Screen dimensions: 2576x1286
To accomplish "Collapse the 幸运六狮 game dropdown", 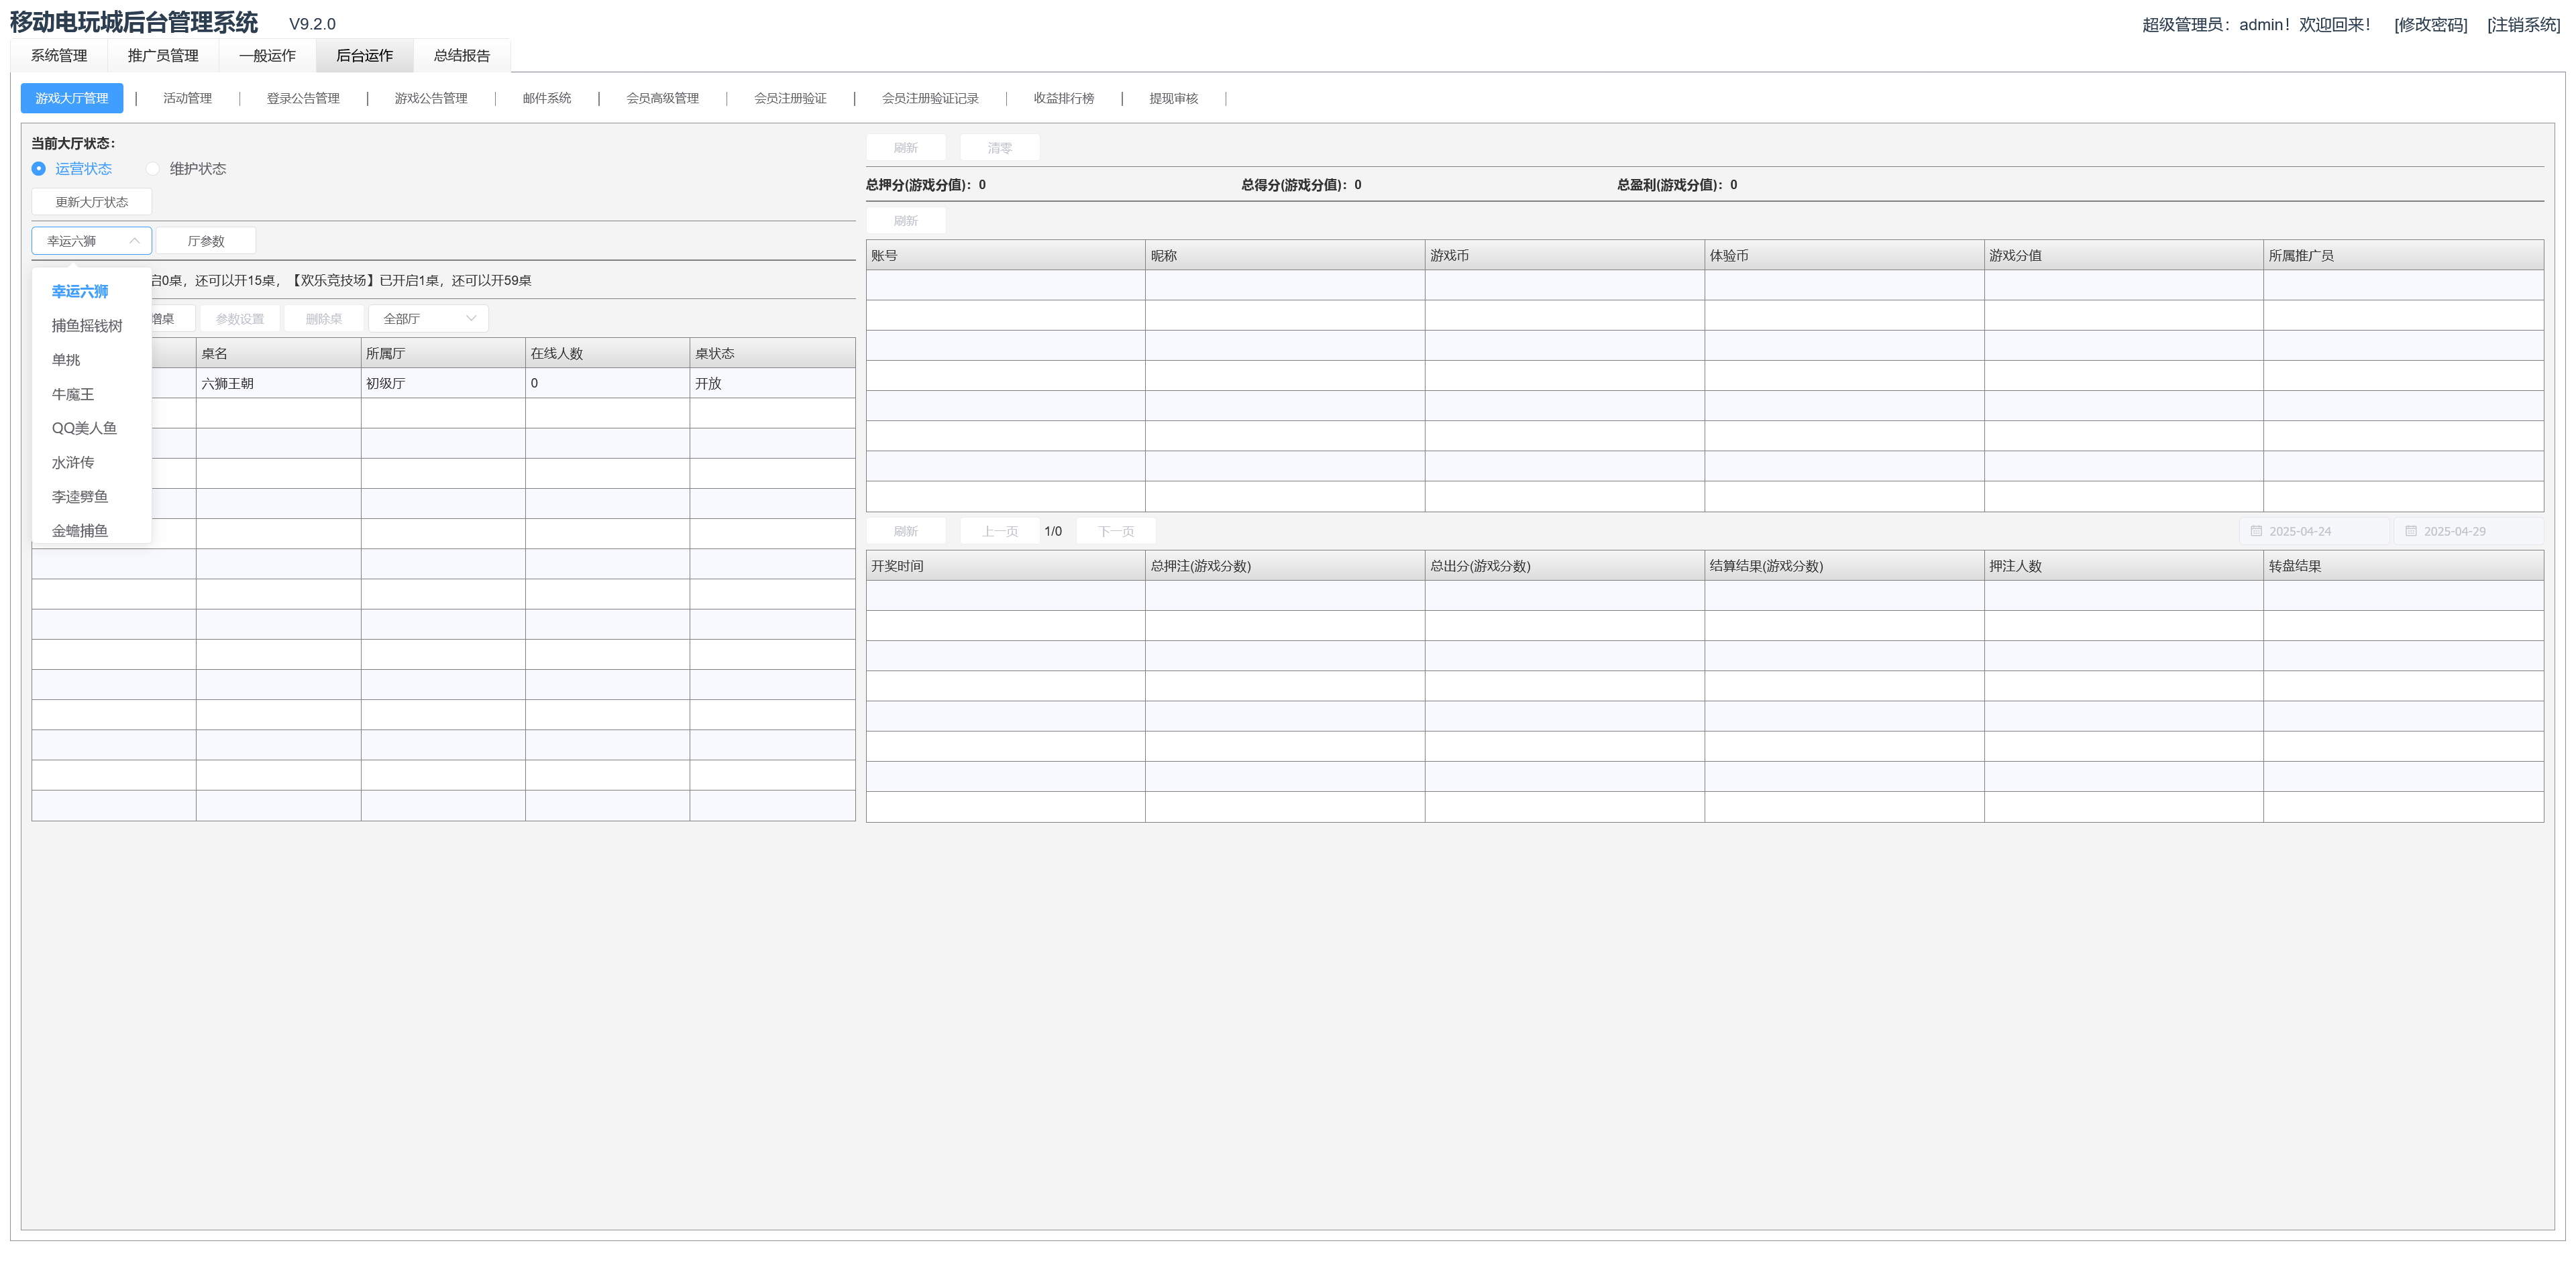I will 92,241.
